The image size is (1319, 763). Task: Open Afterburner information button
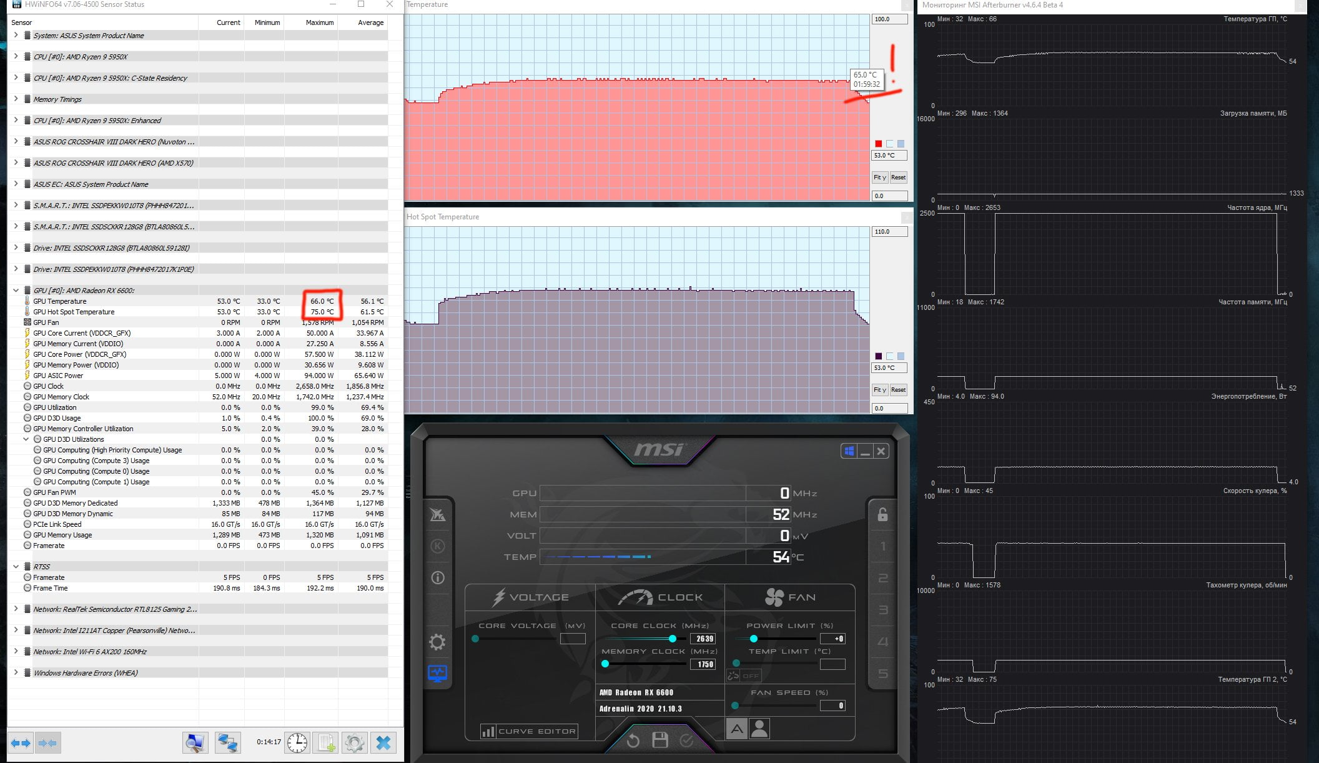pyautogui.click(x=438, y=577)
